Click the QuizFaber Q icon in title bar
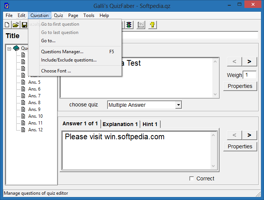This screenshot has height=200, width=264. (7, 6)
